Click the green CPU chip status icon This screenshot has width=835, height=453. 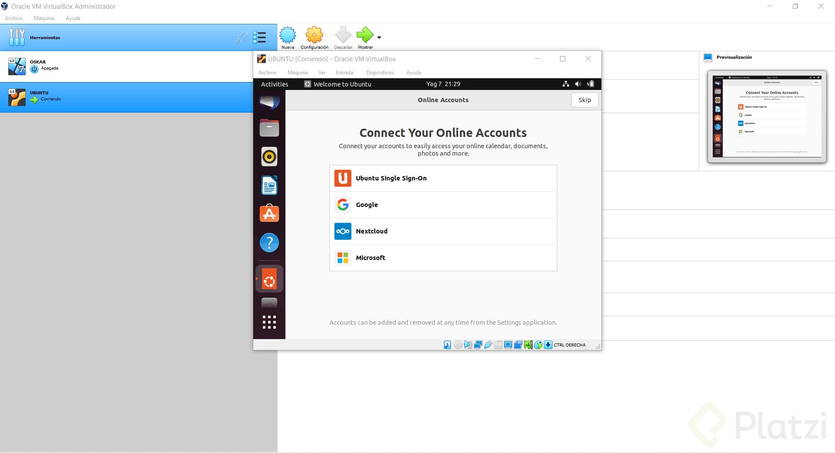click(528, 345)
